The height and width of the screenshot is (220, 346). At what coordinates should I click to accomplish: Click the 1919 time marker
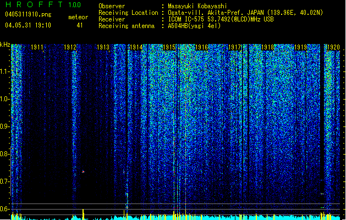pos(300,47)
